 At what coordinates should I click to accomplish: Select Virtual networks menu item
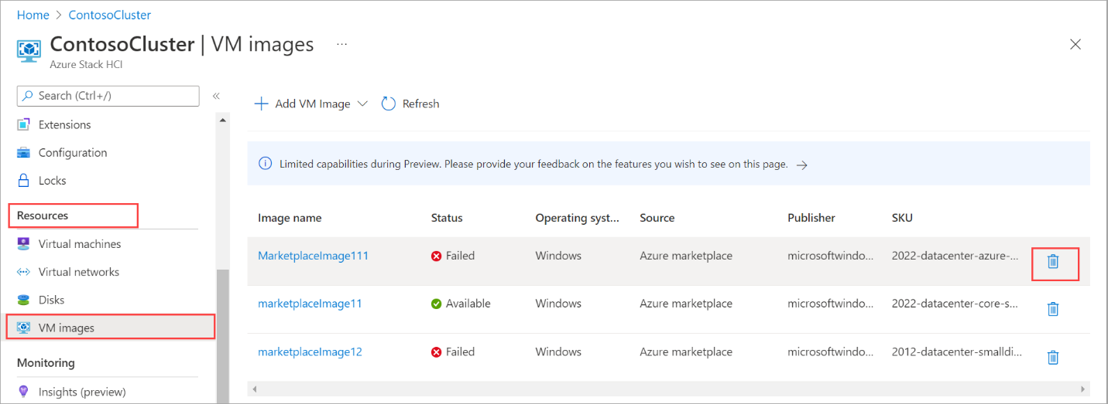tap(79, 272)
